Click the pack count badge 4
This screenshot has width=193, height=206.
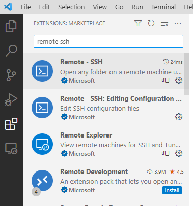(x=36, y=192)
